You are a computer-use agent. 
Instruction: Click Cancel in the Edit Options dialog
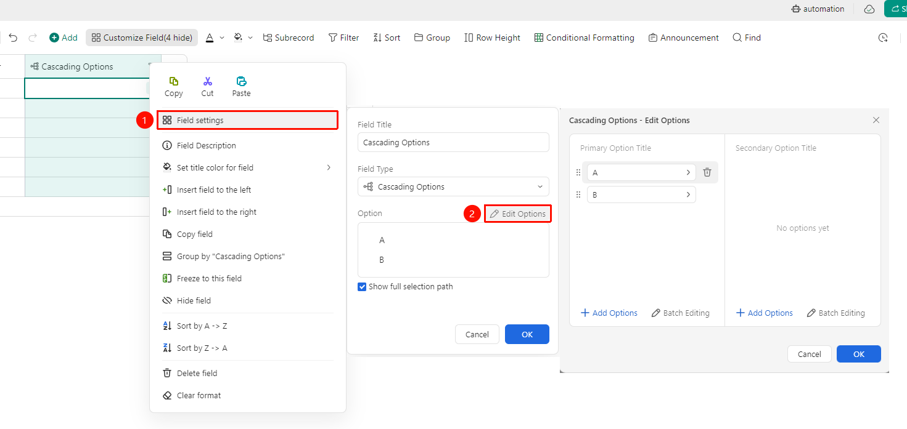pyautogui.click(x=810, y=354)
